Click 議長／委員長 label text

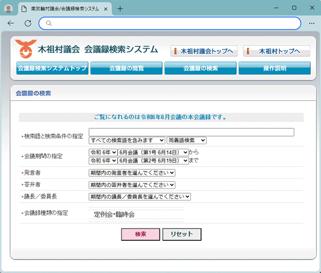coord(41,196)
